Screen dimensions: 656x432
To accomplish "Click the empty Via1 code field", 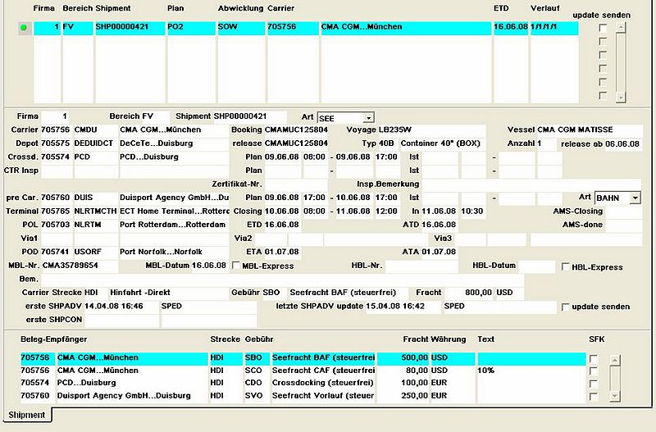I will point(96,239).
